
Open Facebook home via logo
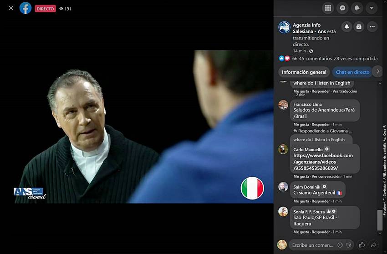[x=25, y=8]
